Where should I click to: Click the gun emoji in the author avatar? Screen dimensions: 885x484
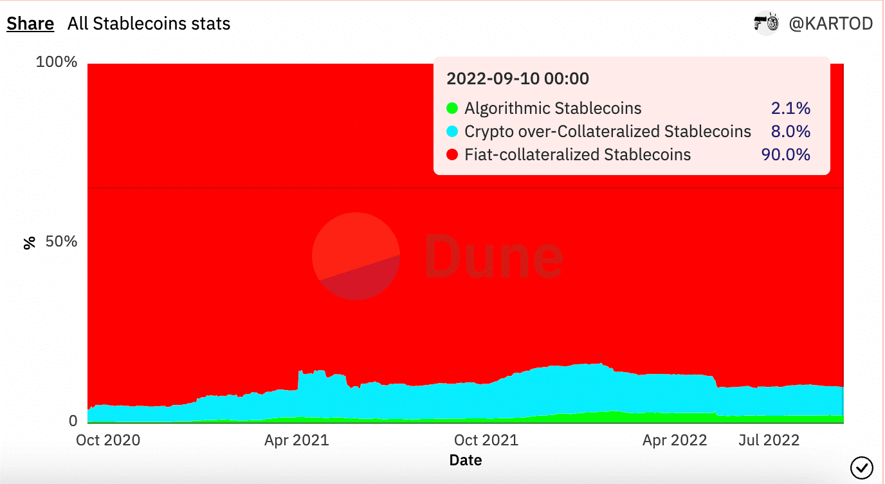(760, 23)
